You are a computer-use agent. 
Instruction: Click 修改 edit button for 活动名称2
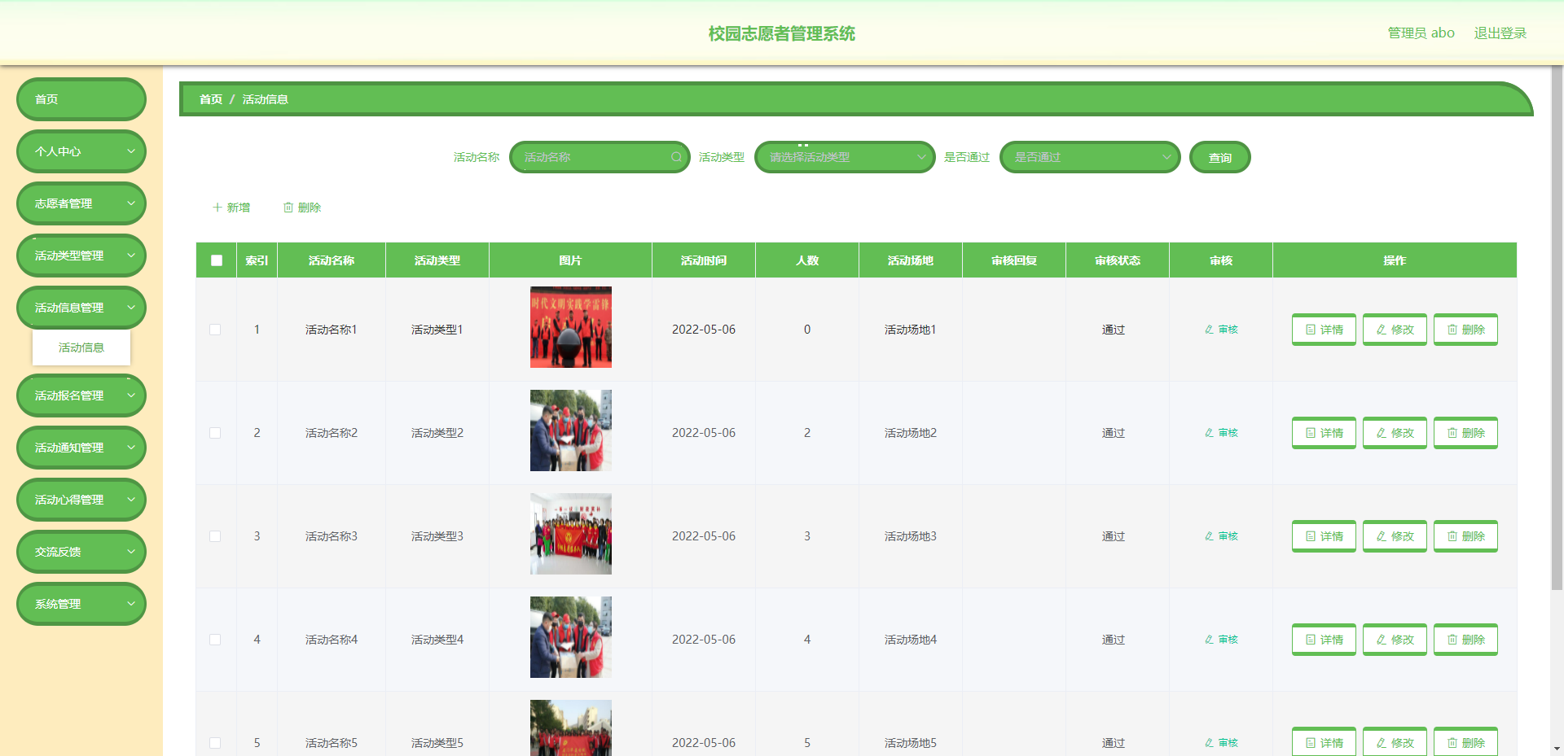(1395, 433)
